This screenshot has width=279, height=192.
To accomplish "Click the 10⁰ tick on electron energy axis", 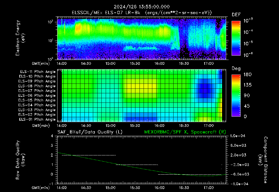I will click(x=50, y=59).
